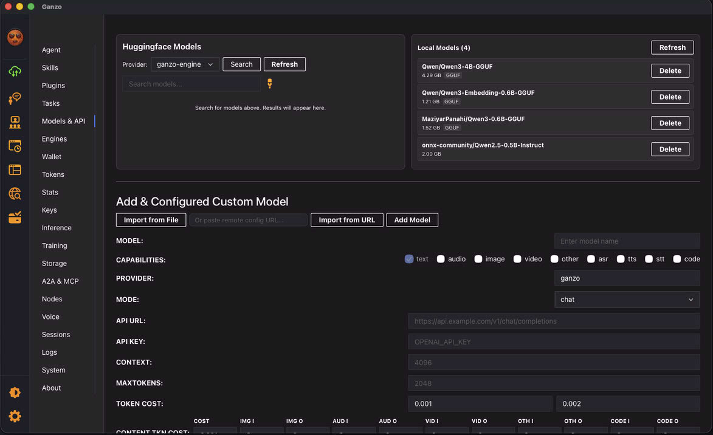Viewport: 713px width, 435px height.
Task: Select Models & API in sidebar
Action: [63, 121]
